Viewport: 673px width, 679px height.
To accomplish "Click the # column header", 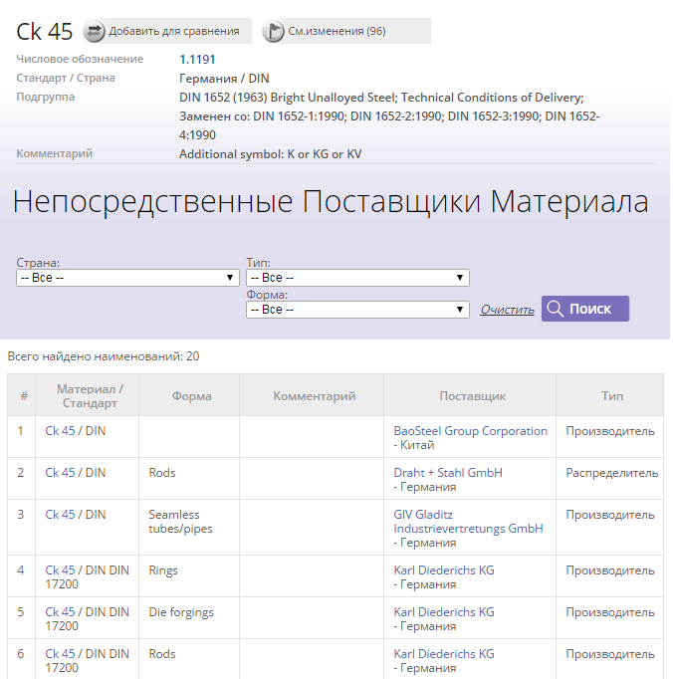I will click(x=22, y=396).
